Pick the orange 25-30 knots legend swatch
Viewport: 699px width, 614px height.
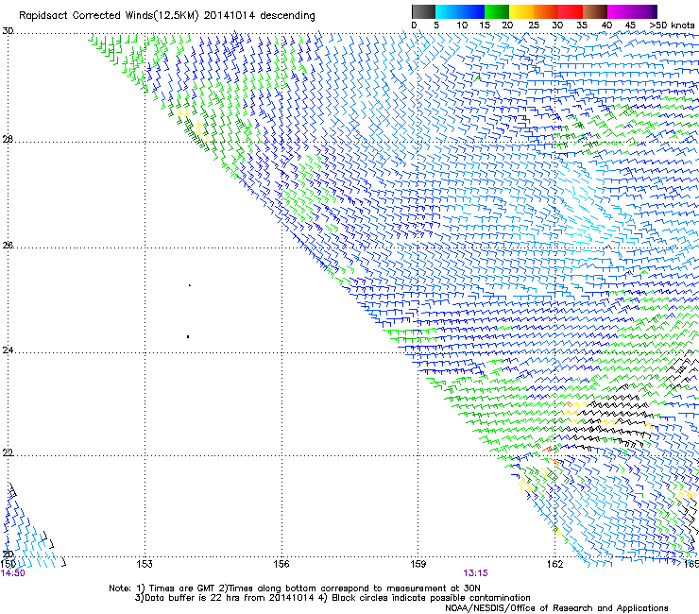(x=546, y=11)
